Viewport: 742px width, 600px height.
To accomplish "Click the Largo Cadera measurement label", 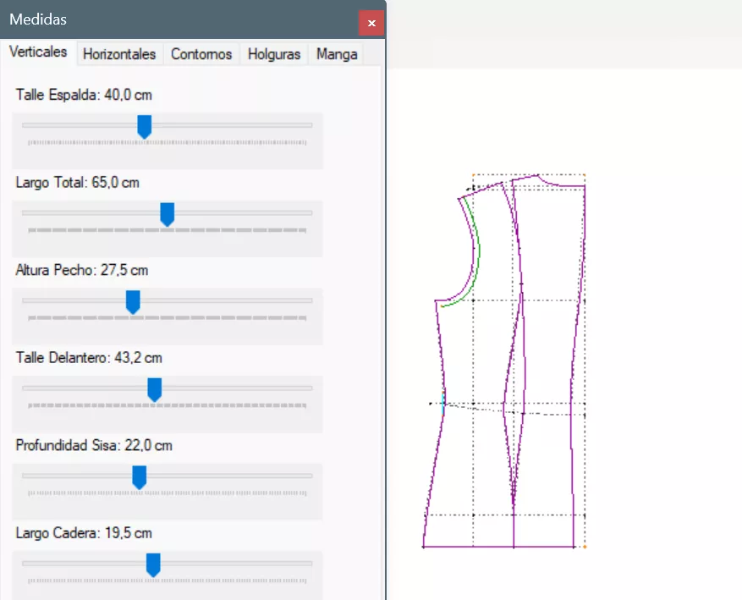I will pos(84,533).
